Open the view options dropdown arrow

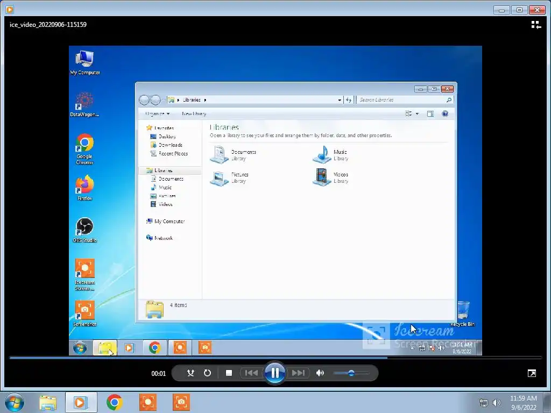coord(417,114)
